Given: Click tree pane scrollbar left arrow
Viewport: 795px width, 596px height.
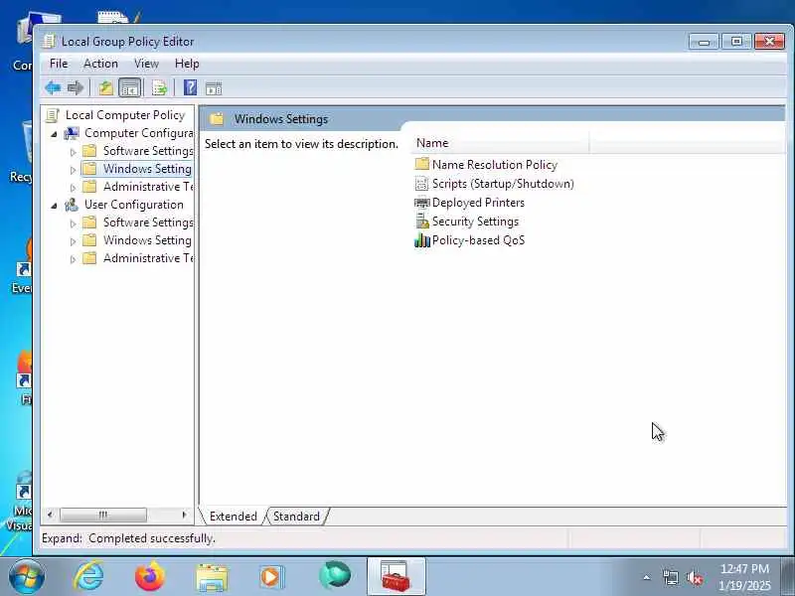Looking at the screenshot, I should (50, 515).
